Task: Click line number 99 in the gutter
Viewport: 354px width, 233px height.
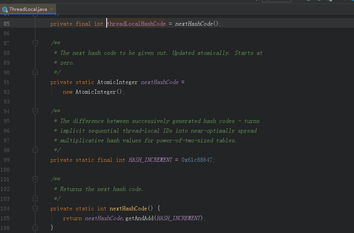Action: [6, 160]
